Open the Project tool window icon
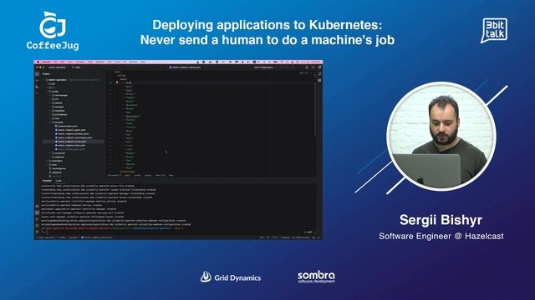This screenshot has width=535, height=300. click(x=37, y=74)
